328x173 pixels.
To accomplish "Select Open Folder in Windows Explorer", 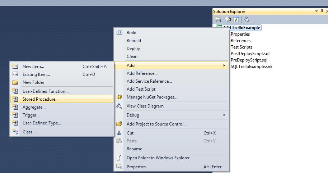I will tap(158, 158).
